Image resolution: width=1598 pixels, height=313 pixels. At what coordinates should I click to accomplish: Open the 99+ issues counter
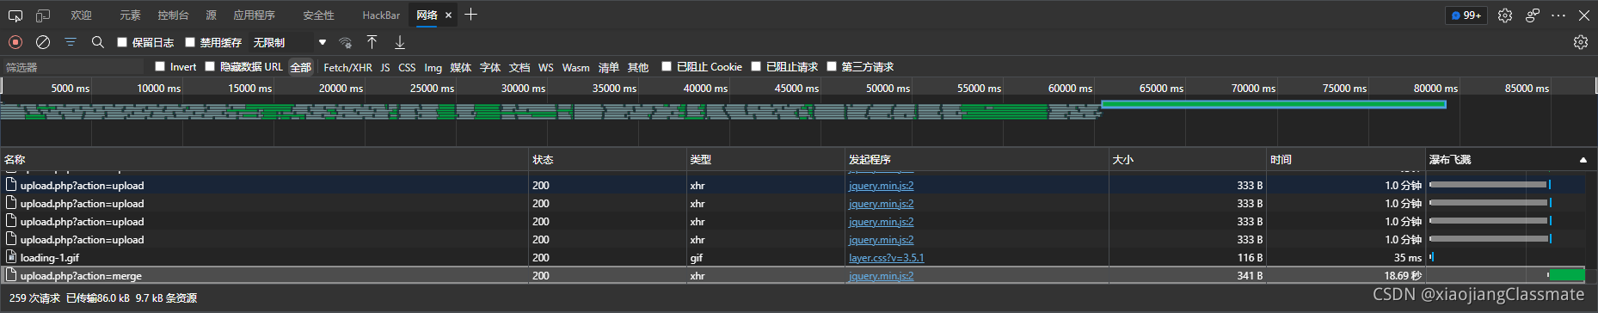1466,15
